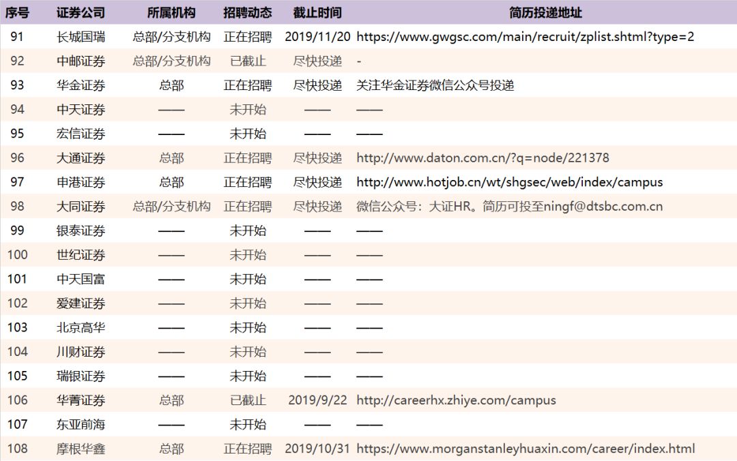Click the company name 世纪证券
This screenshot has height=461, width=737.
(x=81, y=254)
